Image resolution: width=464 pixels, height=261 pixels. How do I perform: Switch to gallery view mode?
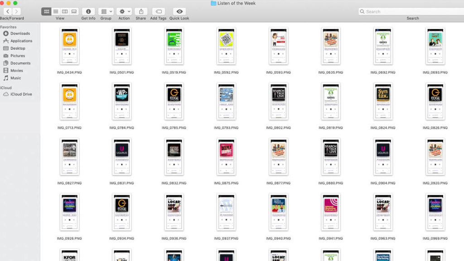74,11
